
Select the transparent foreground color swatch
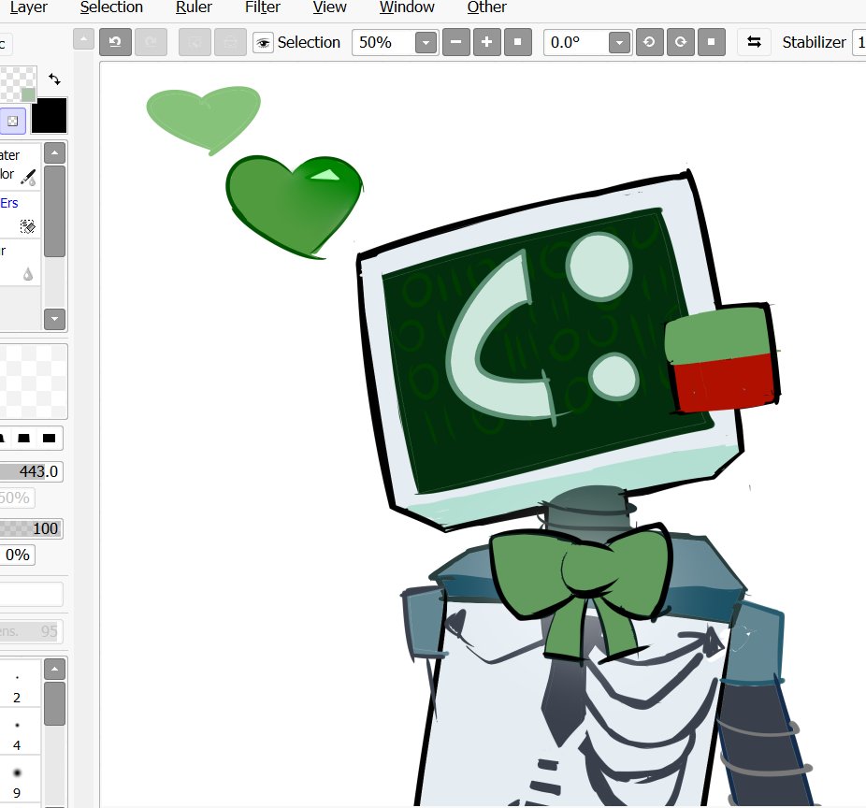[x=18, y=84]
